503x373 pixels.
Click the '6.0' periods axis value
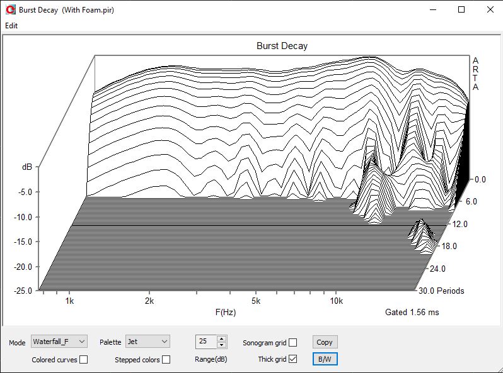471,201
